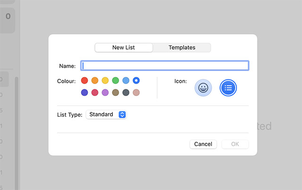Click the greyed-out OK button
This screenshot has width=302, height=190.
coord(235,144)
